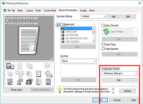Open the Overlay dropdown set to None
This screenshot has height=104, width=143.
(79, 61)
